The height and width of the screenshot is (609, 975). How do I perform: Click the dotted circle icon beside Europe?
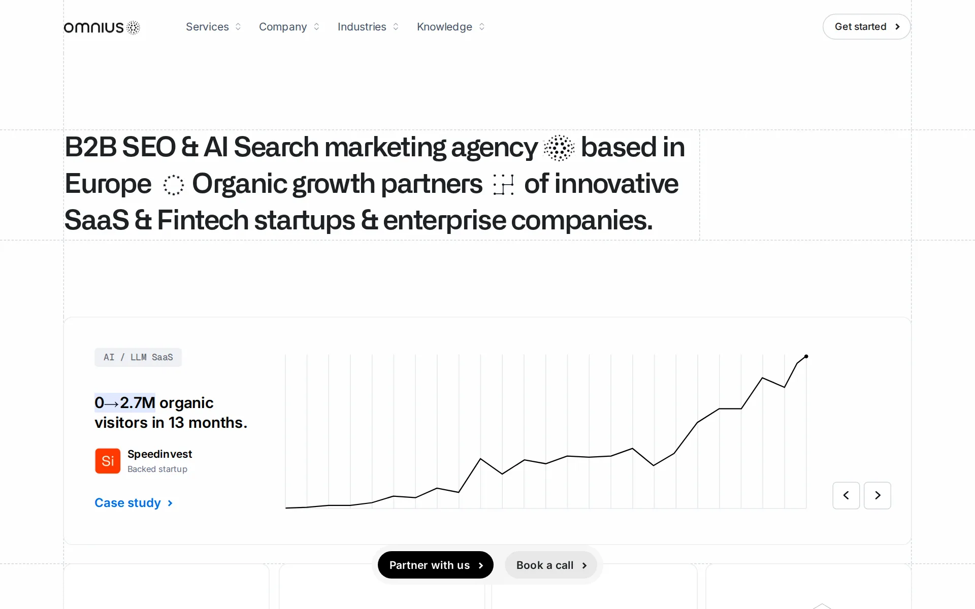click(x=173, y=185)
